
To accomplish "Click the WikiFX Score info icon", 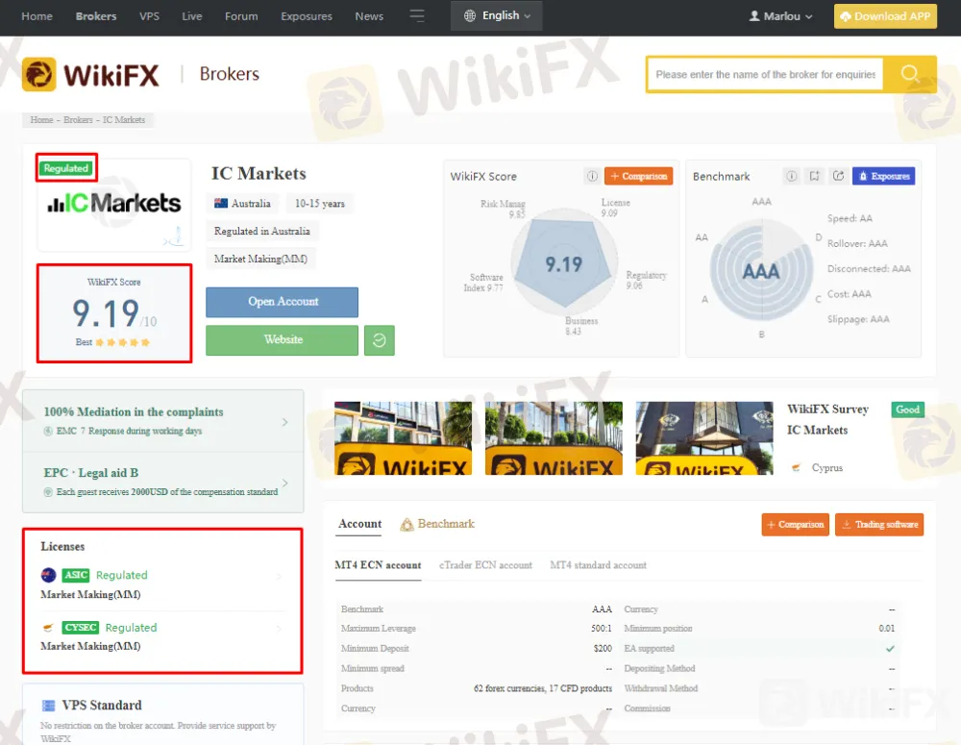I will coord(592,176).
